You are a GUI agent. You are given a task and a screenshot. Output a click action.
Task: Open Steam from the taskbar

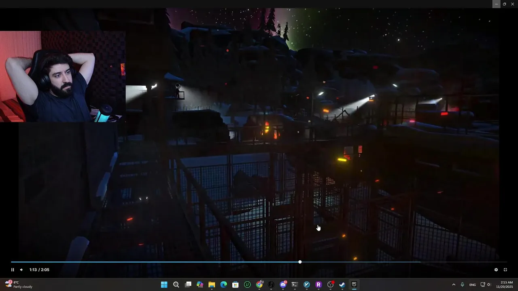click(342, 285)
